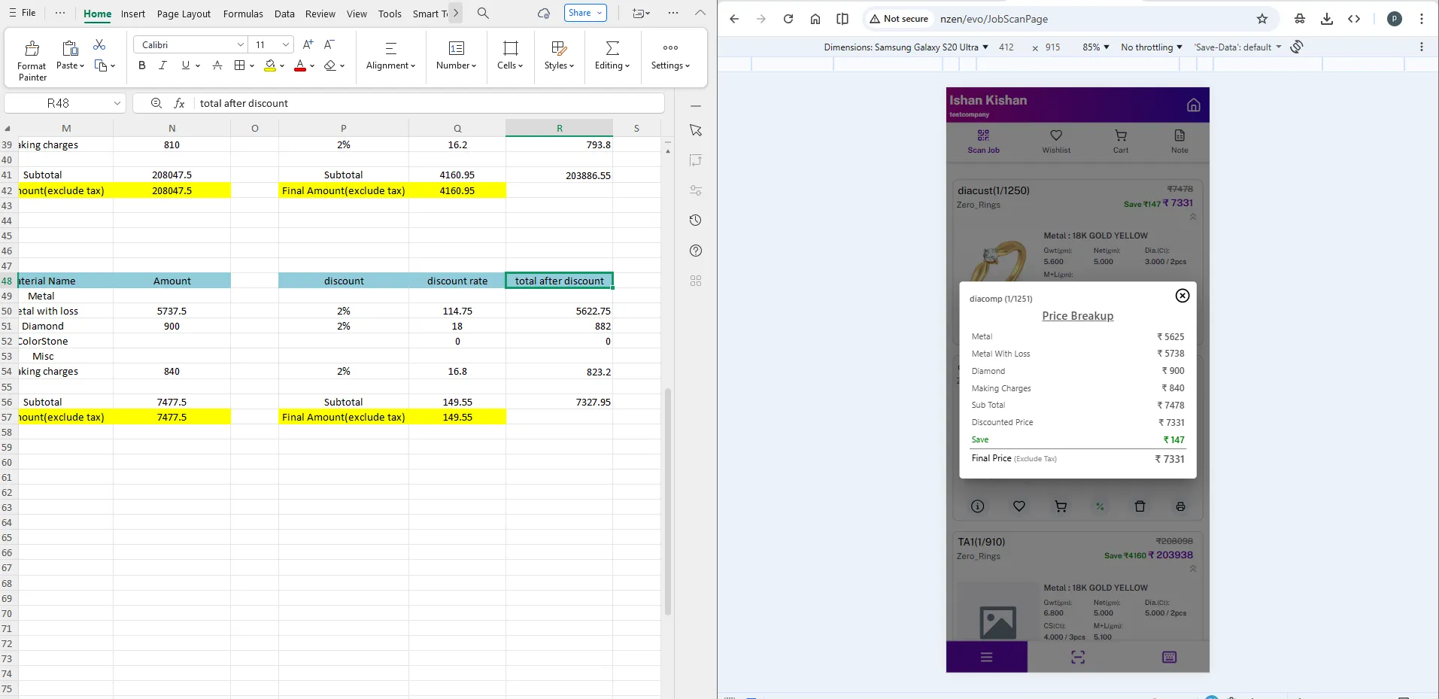Click the formula bar input field
This screenshot has height=699, width=1439.
coord(429,103)
